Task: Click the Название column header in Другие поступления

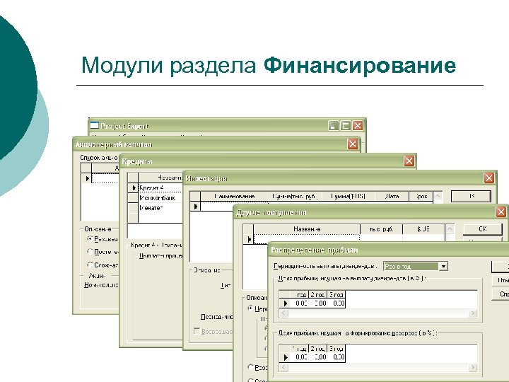Action: [307, 229]
